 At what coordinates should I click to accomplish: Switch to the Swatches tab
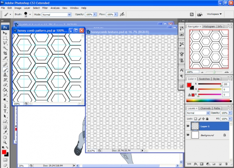click(204, 79)
